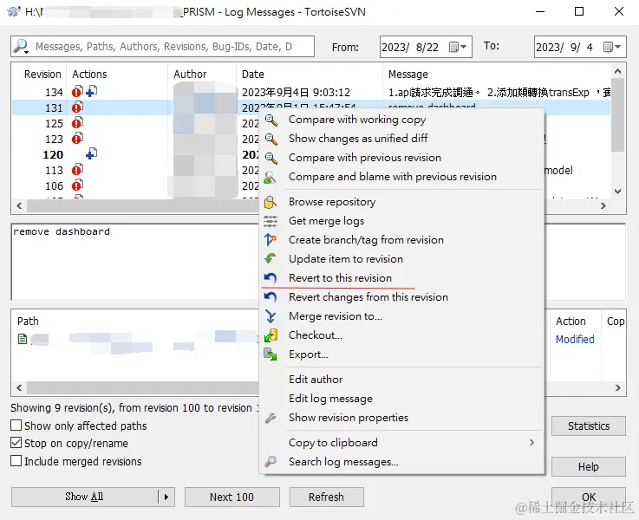
Task: Click the undo icon for Revert changes from this revision
Action: pyautogui.click(x=271, y=297)
